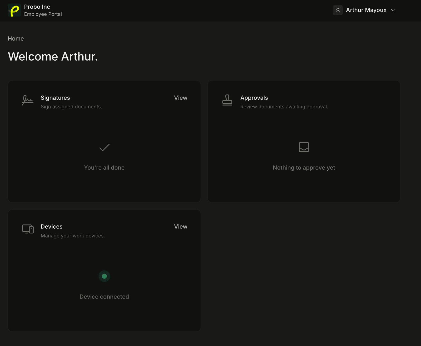Select the Devices card title
Screen dimensions: 421x346
(52, 227)
